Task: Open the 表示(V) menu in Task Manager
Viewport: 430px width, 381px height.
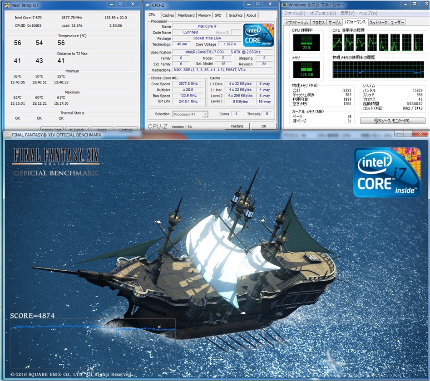Action: [x=347, y=13]
